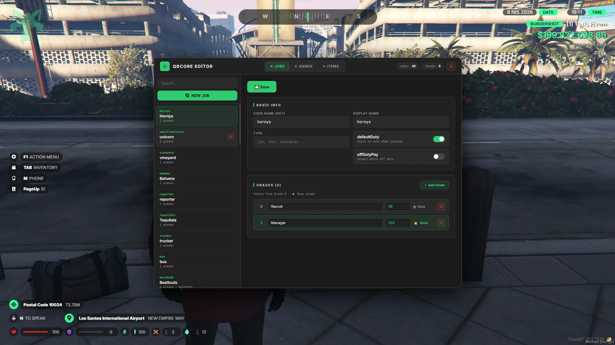
Task: Open the Items tab
Action: [x=331, y=66]
